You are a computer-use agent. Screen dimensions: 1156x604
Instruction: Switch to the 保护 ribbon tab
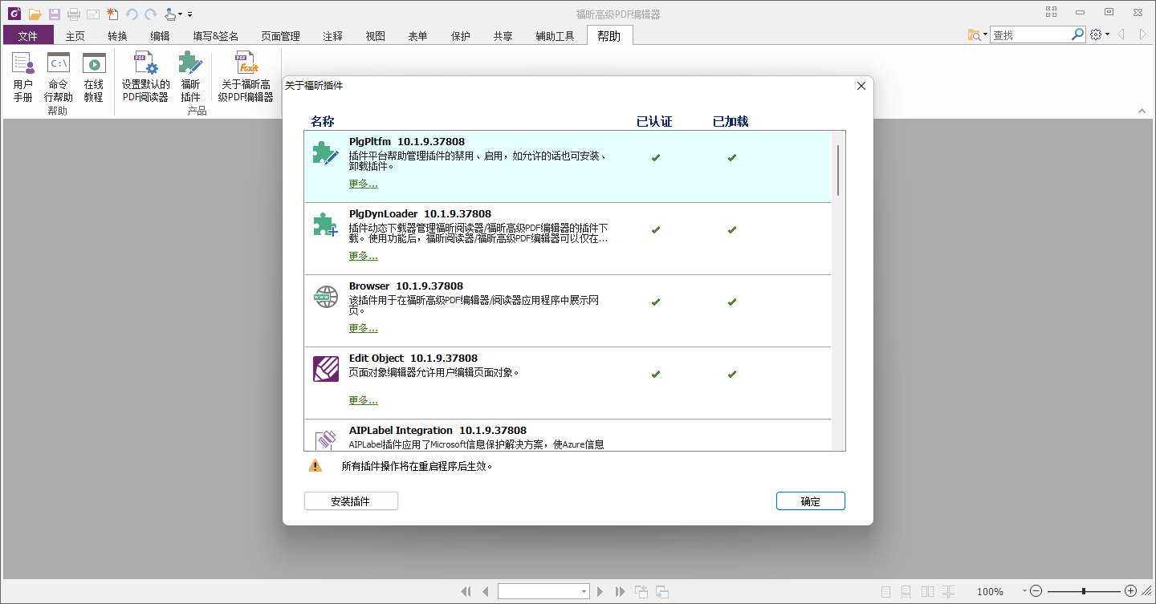coord(460,35)
